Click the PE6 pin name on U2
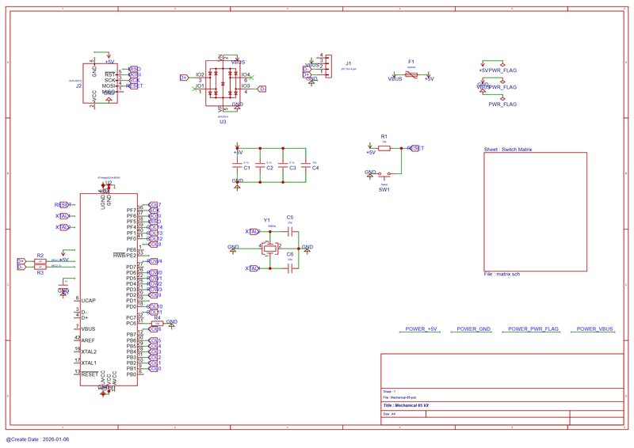 tap(132, 250)
